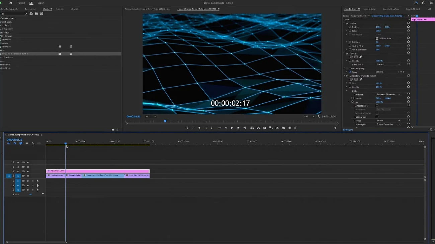This screenshot has width=435, height=244.
Task: Go to Out point in Program monitor
Action: (244, 128)
